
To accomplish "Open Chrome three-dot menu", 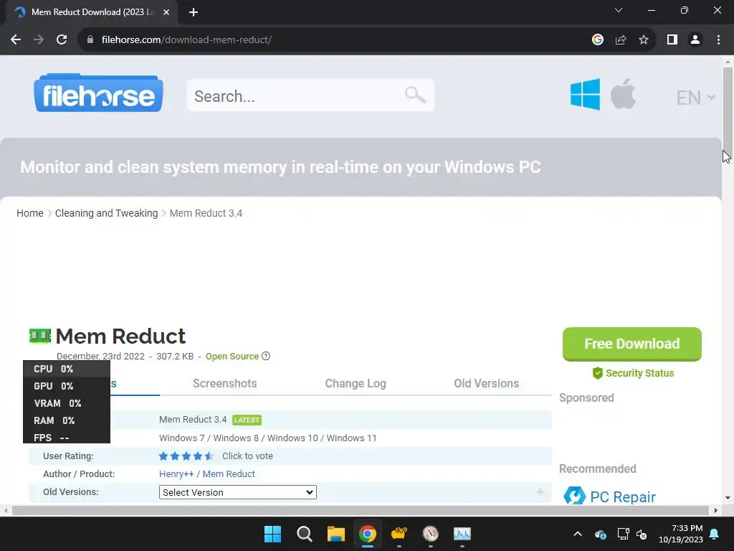I will point(718,39).
